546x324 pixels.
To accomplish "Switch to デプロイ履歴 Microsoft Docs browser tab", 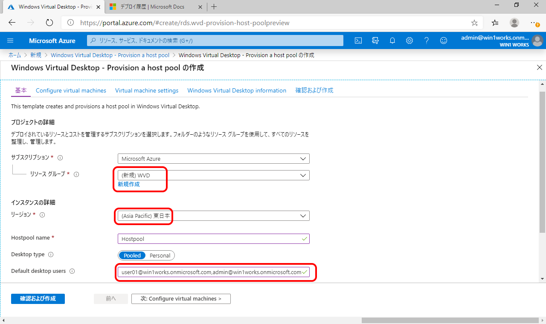I will pos(155,7).
